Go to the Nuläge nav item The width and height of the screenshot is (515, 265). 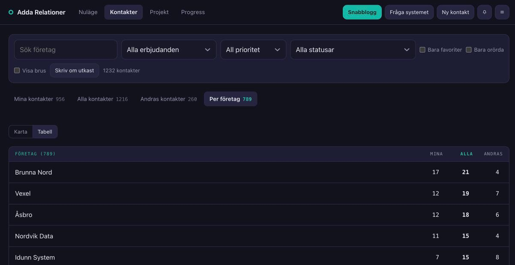(88, 12)
